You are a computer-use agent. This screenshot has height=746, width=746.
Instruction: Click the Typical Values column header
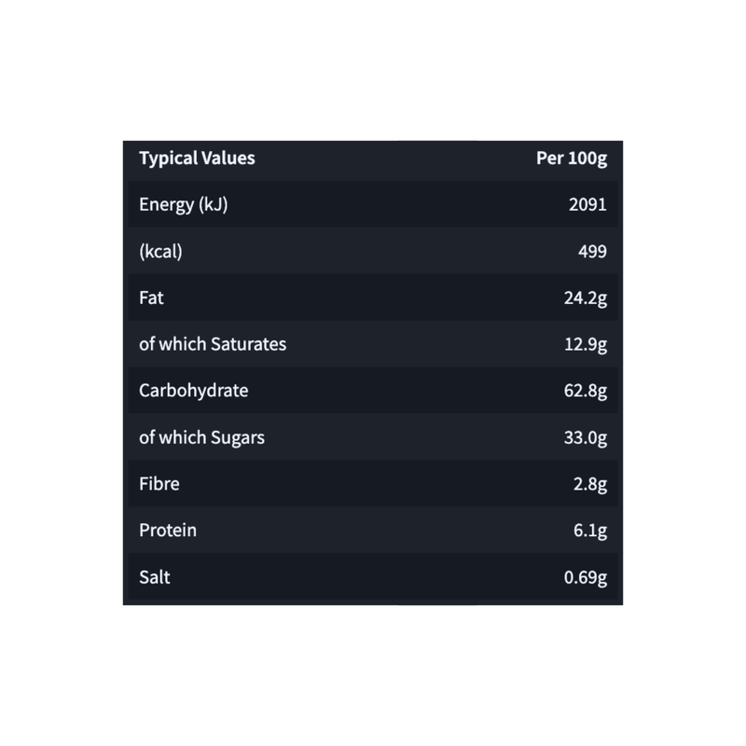click(197, 159)
